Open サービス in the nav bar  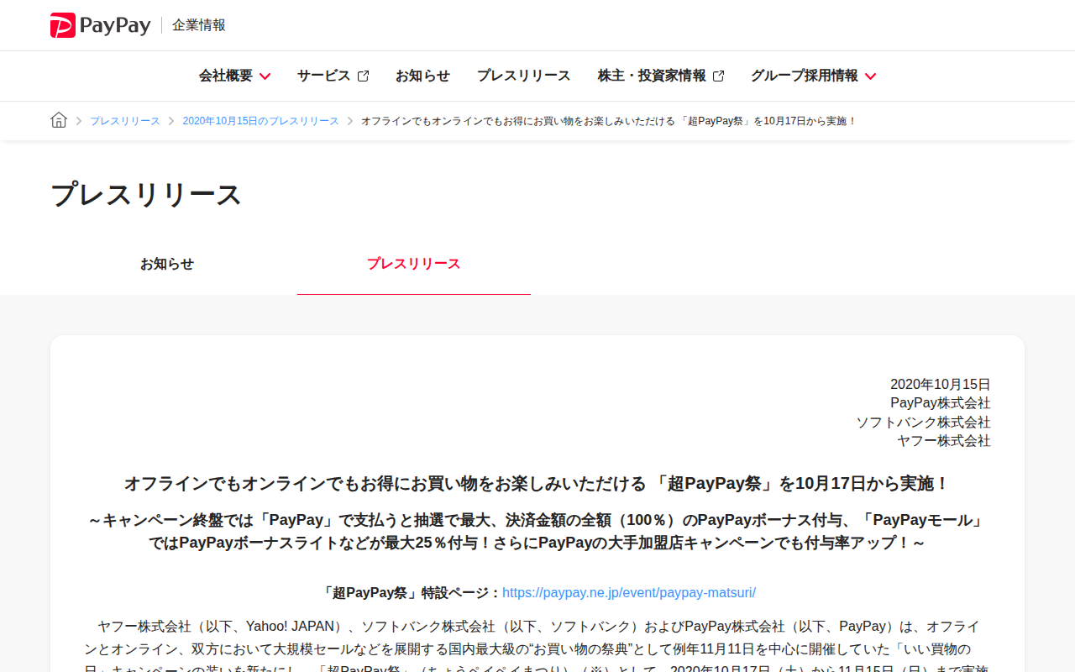333,76
